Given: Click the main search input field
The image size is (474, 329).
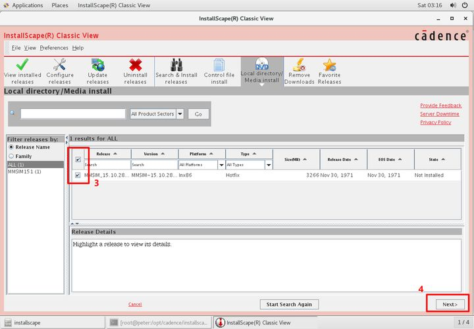Looking at the screenshot, I should click(x=73, y=114).
